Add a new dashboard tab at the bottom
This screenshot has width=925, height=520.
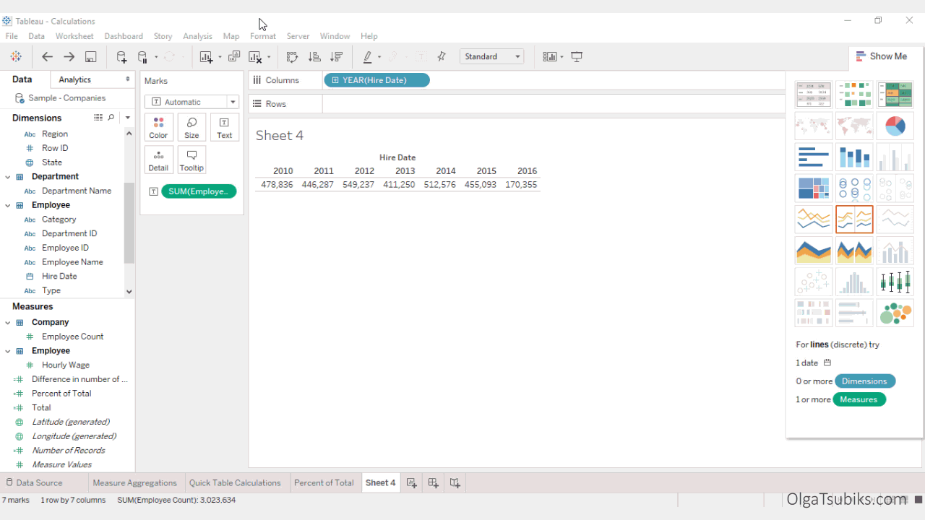(433, 482)
